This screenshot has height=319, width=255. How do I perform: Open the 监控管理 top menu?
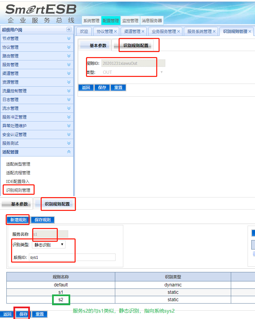coord(130,20)
